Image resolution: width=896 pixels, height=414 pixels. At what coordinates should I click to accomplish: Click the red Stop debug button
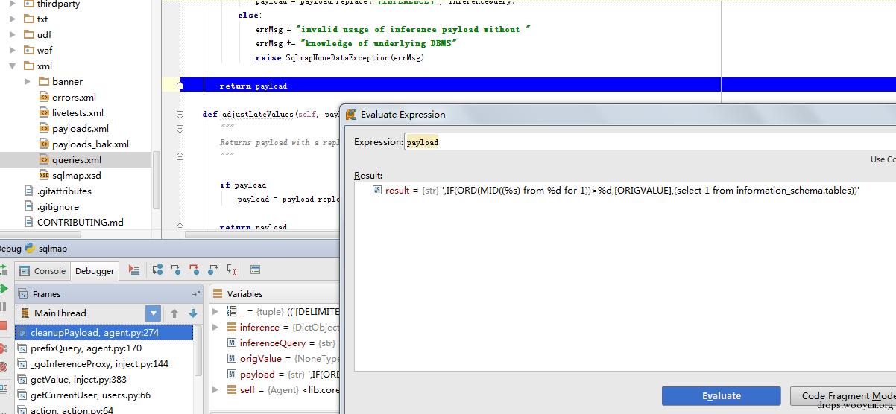(3, 325)
